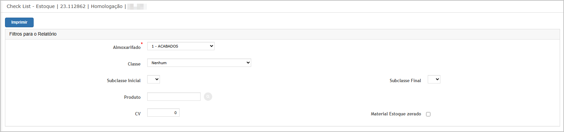Click the red required asterisk beside Almoxarifado
Image resolution: width=564 pixels, height=132 pixels.
pos(142,44)
